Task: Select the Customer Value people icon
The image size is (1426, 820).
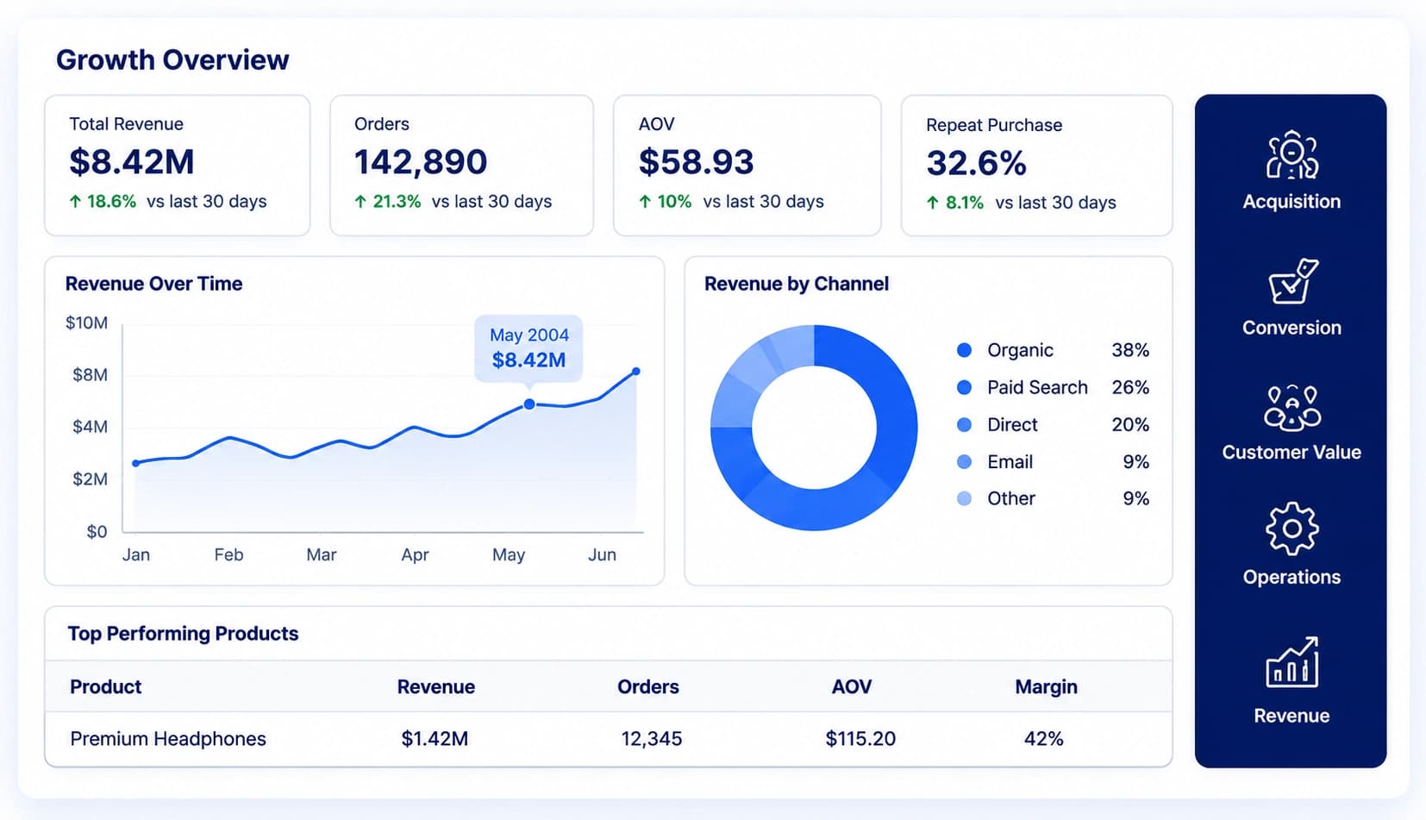Action: (1292, 408)
